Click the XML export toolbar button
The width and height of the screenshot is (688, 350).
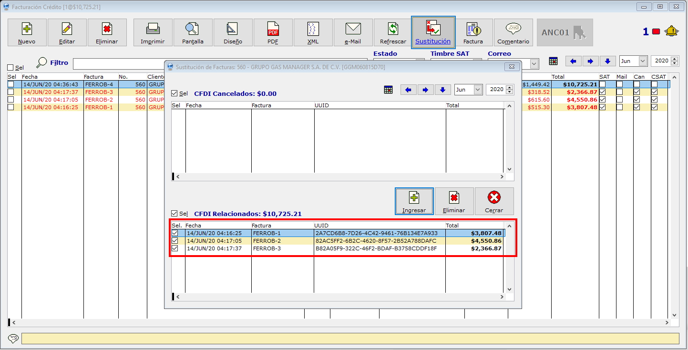point(313,32)
